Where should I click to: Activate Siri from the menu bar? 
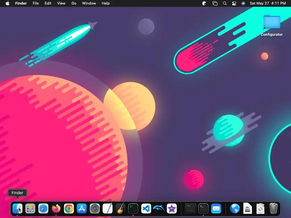pyautogui.click(x=243, y=3)
